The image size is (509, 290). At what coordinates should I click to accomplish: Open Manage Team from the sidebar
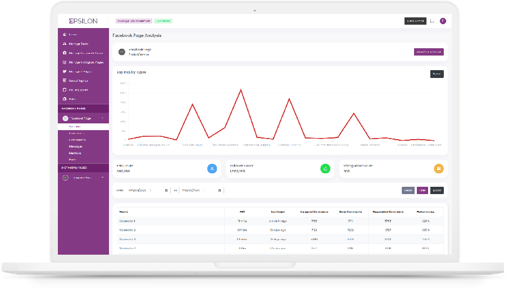point(78,44)
